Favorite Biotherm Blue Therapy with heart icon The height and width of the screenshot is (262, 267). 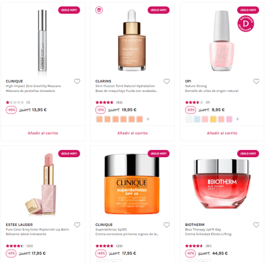pyautogui.click(x=256, y=225)
